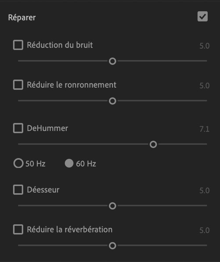220x262 pixels.
Task: Tick the Réduire le ronronnement checkbox
Action: tap(18, 85)
